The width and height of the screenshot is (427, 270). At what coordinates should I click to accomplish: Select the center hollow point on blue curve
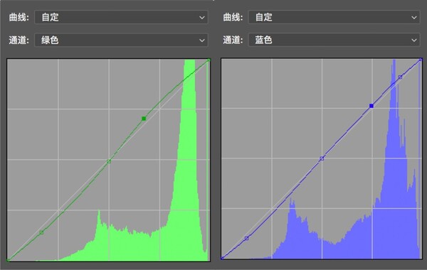322,158
